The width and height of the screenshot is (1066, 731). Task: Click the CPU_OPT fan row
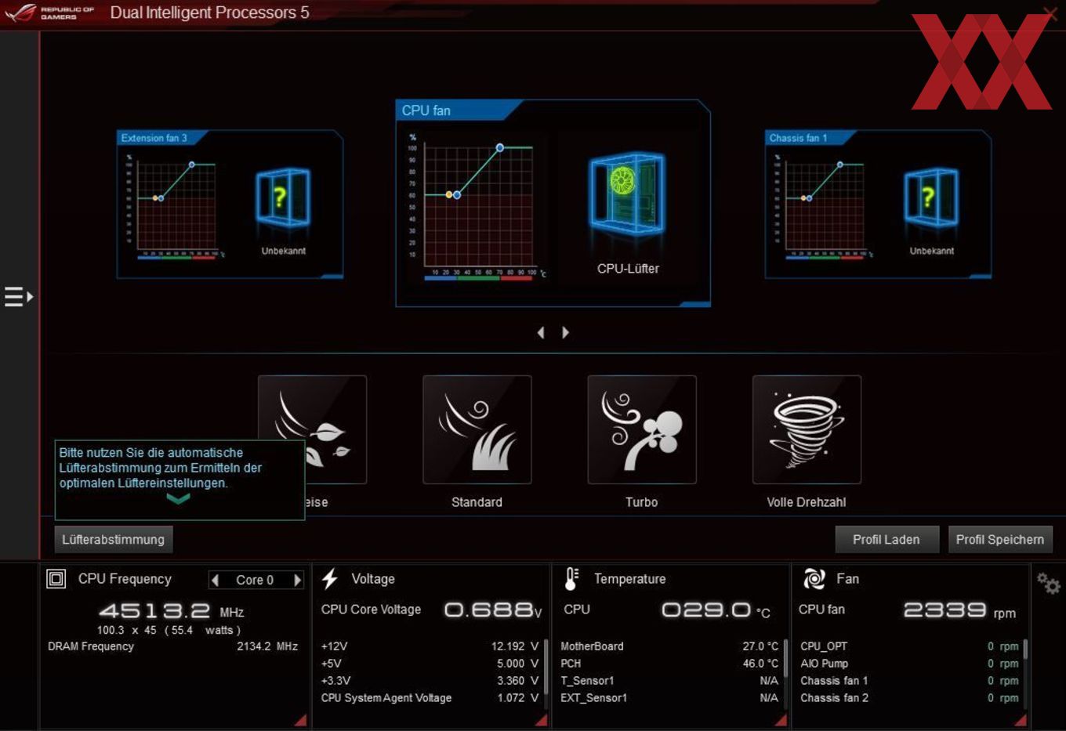click(909, 646)
